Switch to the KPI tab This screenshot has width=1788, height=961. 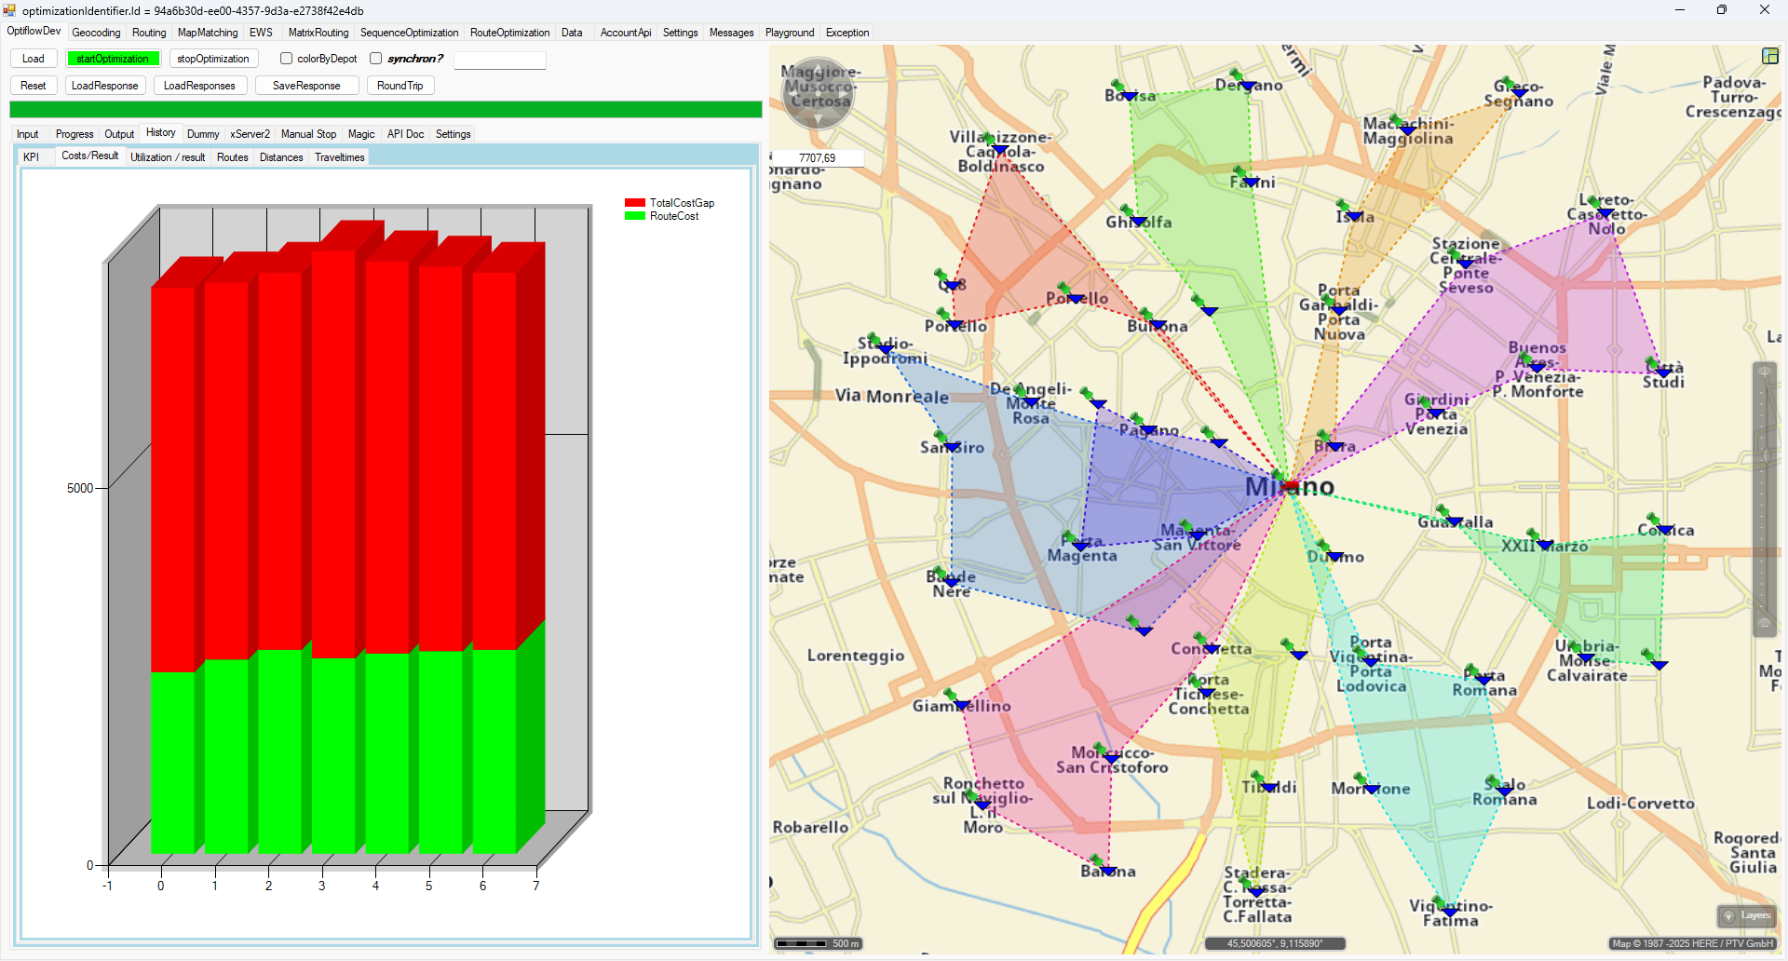32,157
